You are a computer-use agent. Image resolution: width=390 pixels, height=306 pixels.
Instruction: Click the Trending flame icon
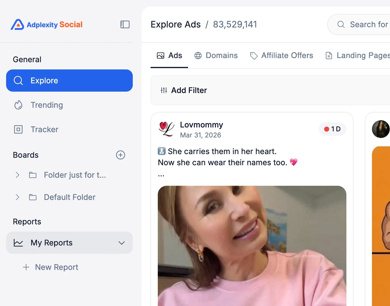pos(18,105)
